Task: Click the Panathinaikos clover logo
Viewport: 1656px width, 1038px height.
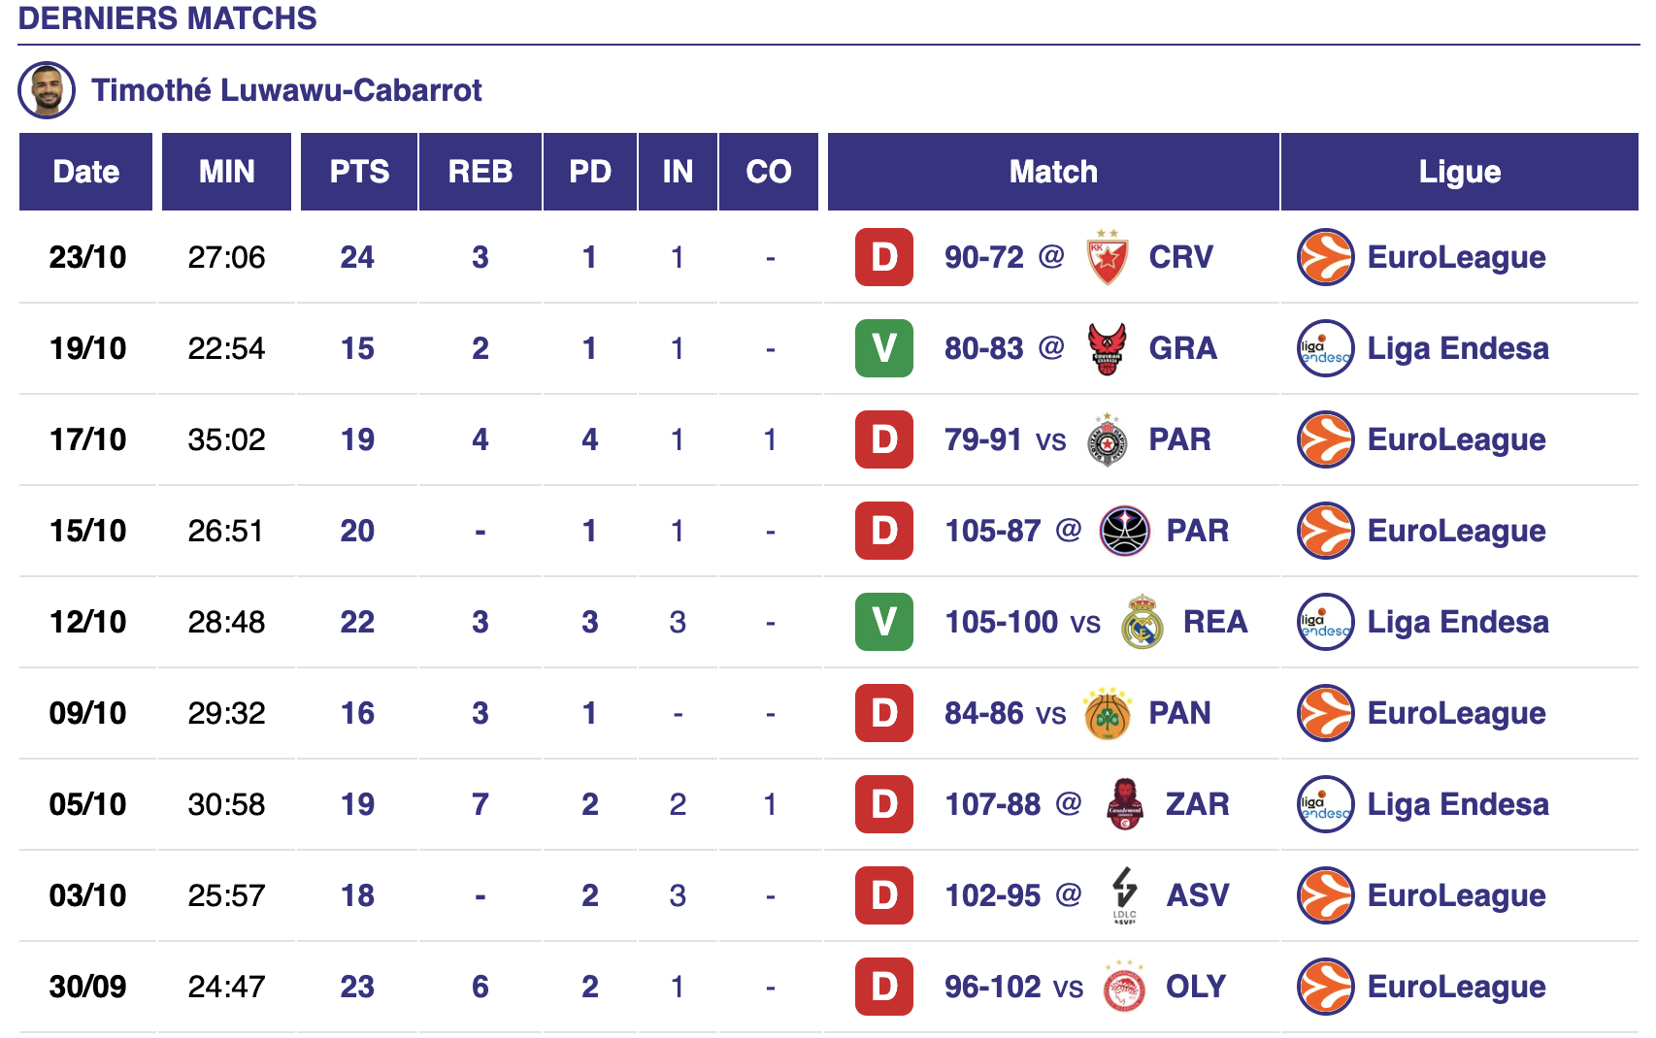Action: point(1108,714)
